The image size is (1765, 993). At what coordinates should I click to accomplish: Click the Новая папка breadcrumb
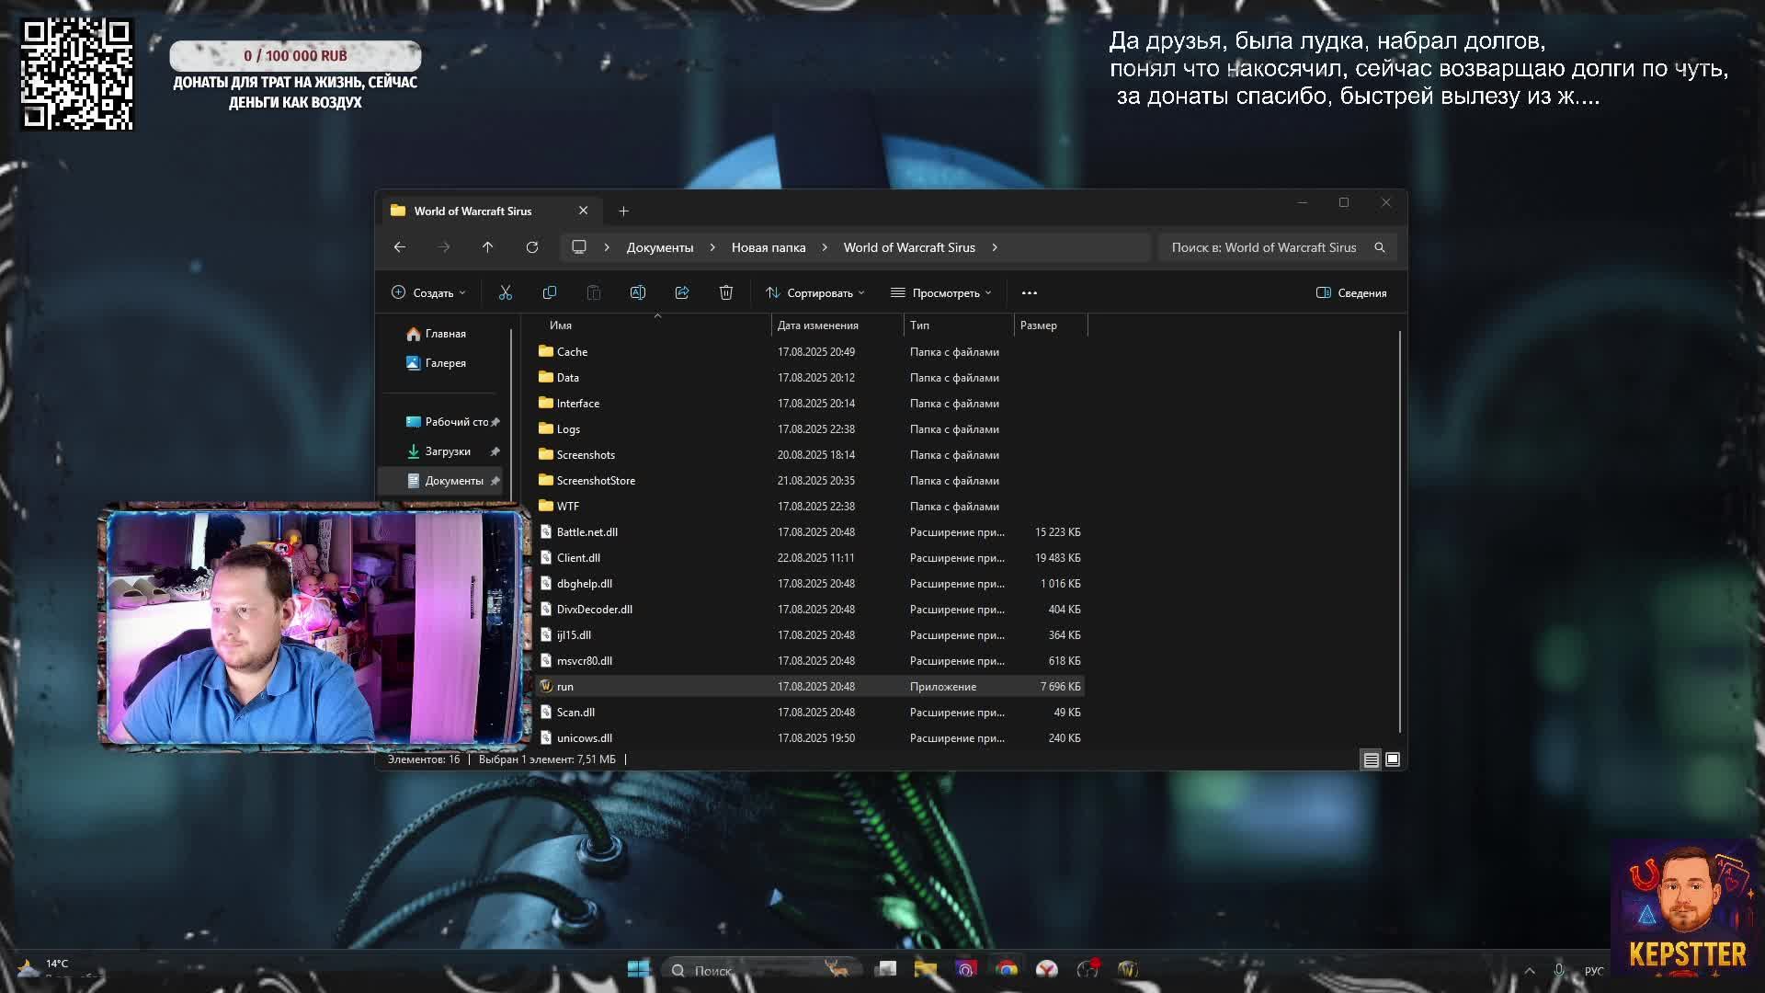pyautogui.click(x=768, y=247)
